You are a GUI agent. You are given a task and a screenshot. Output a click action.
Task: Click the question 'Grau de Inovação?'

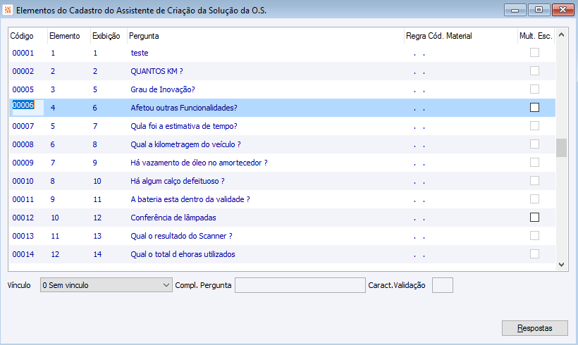[x=163, y=89]
